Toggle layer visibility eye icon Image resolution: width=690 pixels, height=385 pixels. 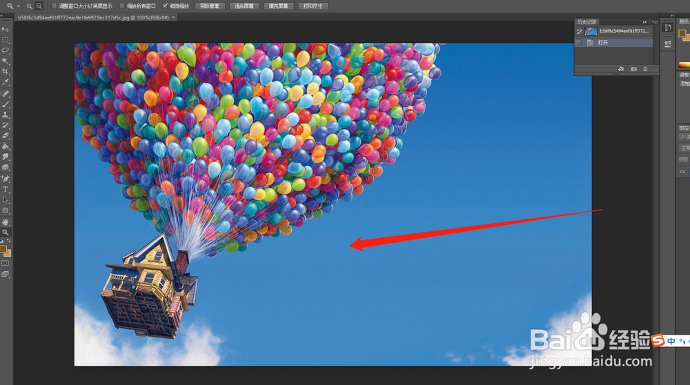682,172
